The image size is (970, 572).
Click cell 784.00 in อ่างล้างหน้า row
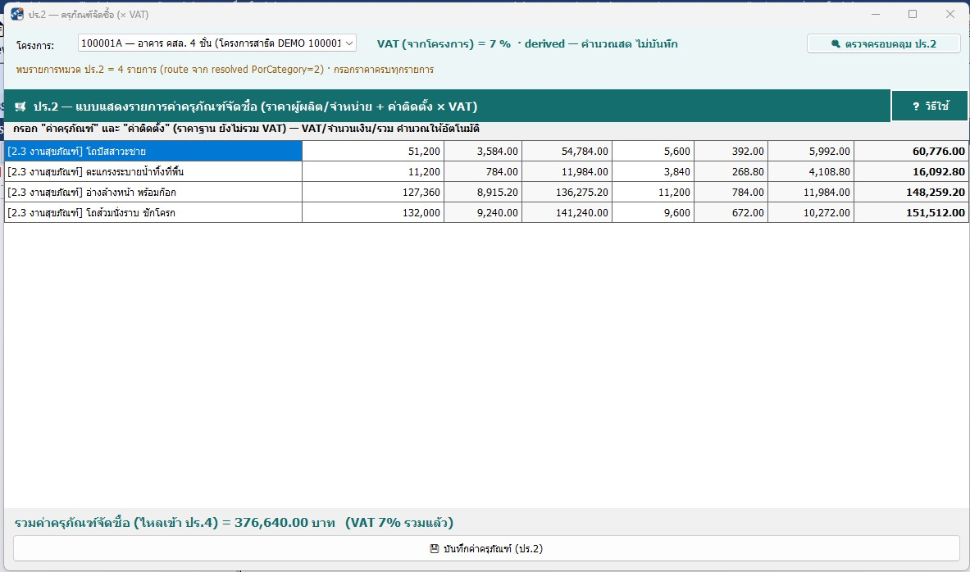tap(731, 192)
